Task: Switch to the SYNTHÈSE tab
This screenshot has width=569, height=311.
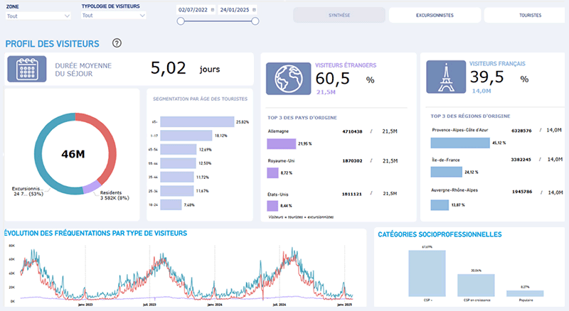Action: click(x=339, y=15)
